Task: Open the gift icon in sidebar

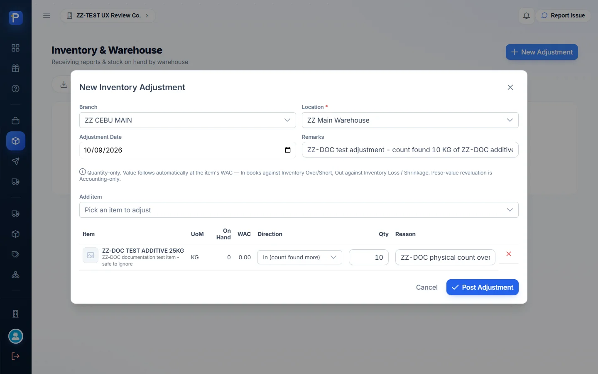Action: click(x=16, y=68)
